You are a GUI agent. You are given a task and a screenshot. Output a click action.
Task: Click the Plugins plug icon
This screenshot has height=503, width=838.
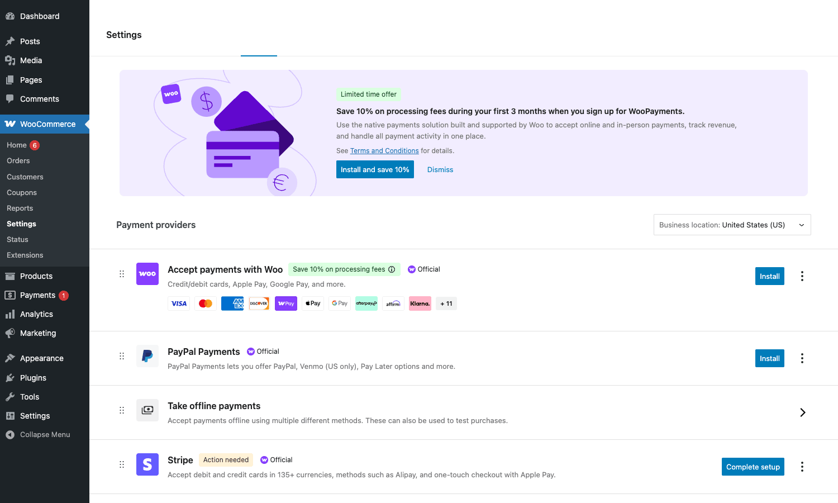(x=10, y=378)
